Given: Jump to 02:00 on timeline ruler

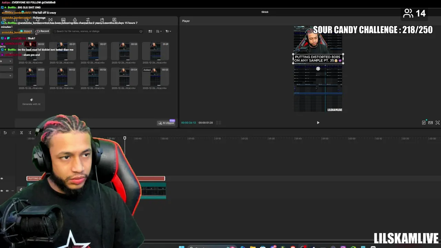Looking at the screenshot, I should (352, 138).
